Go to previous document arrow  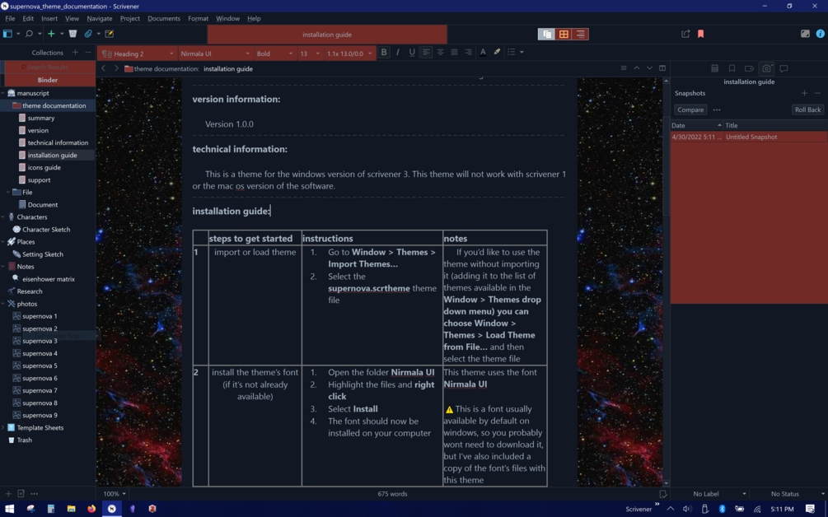(637, 68)
